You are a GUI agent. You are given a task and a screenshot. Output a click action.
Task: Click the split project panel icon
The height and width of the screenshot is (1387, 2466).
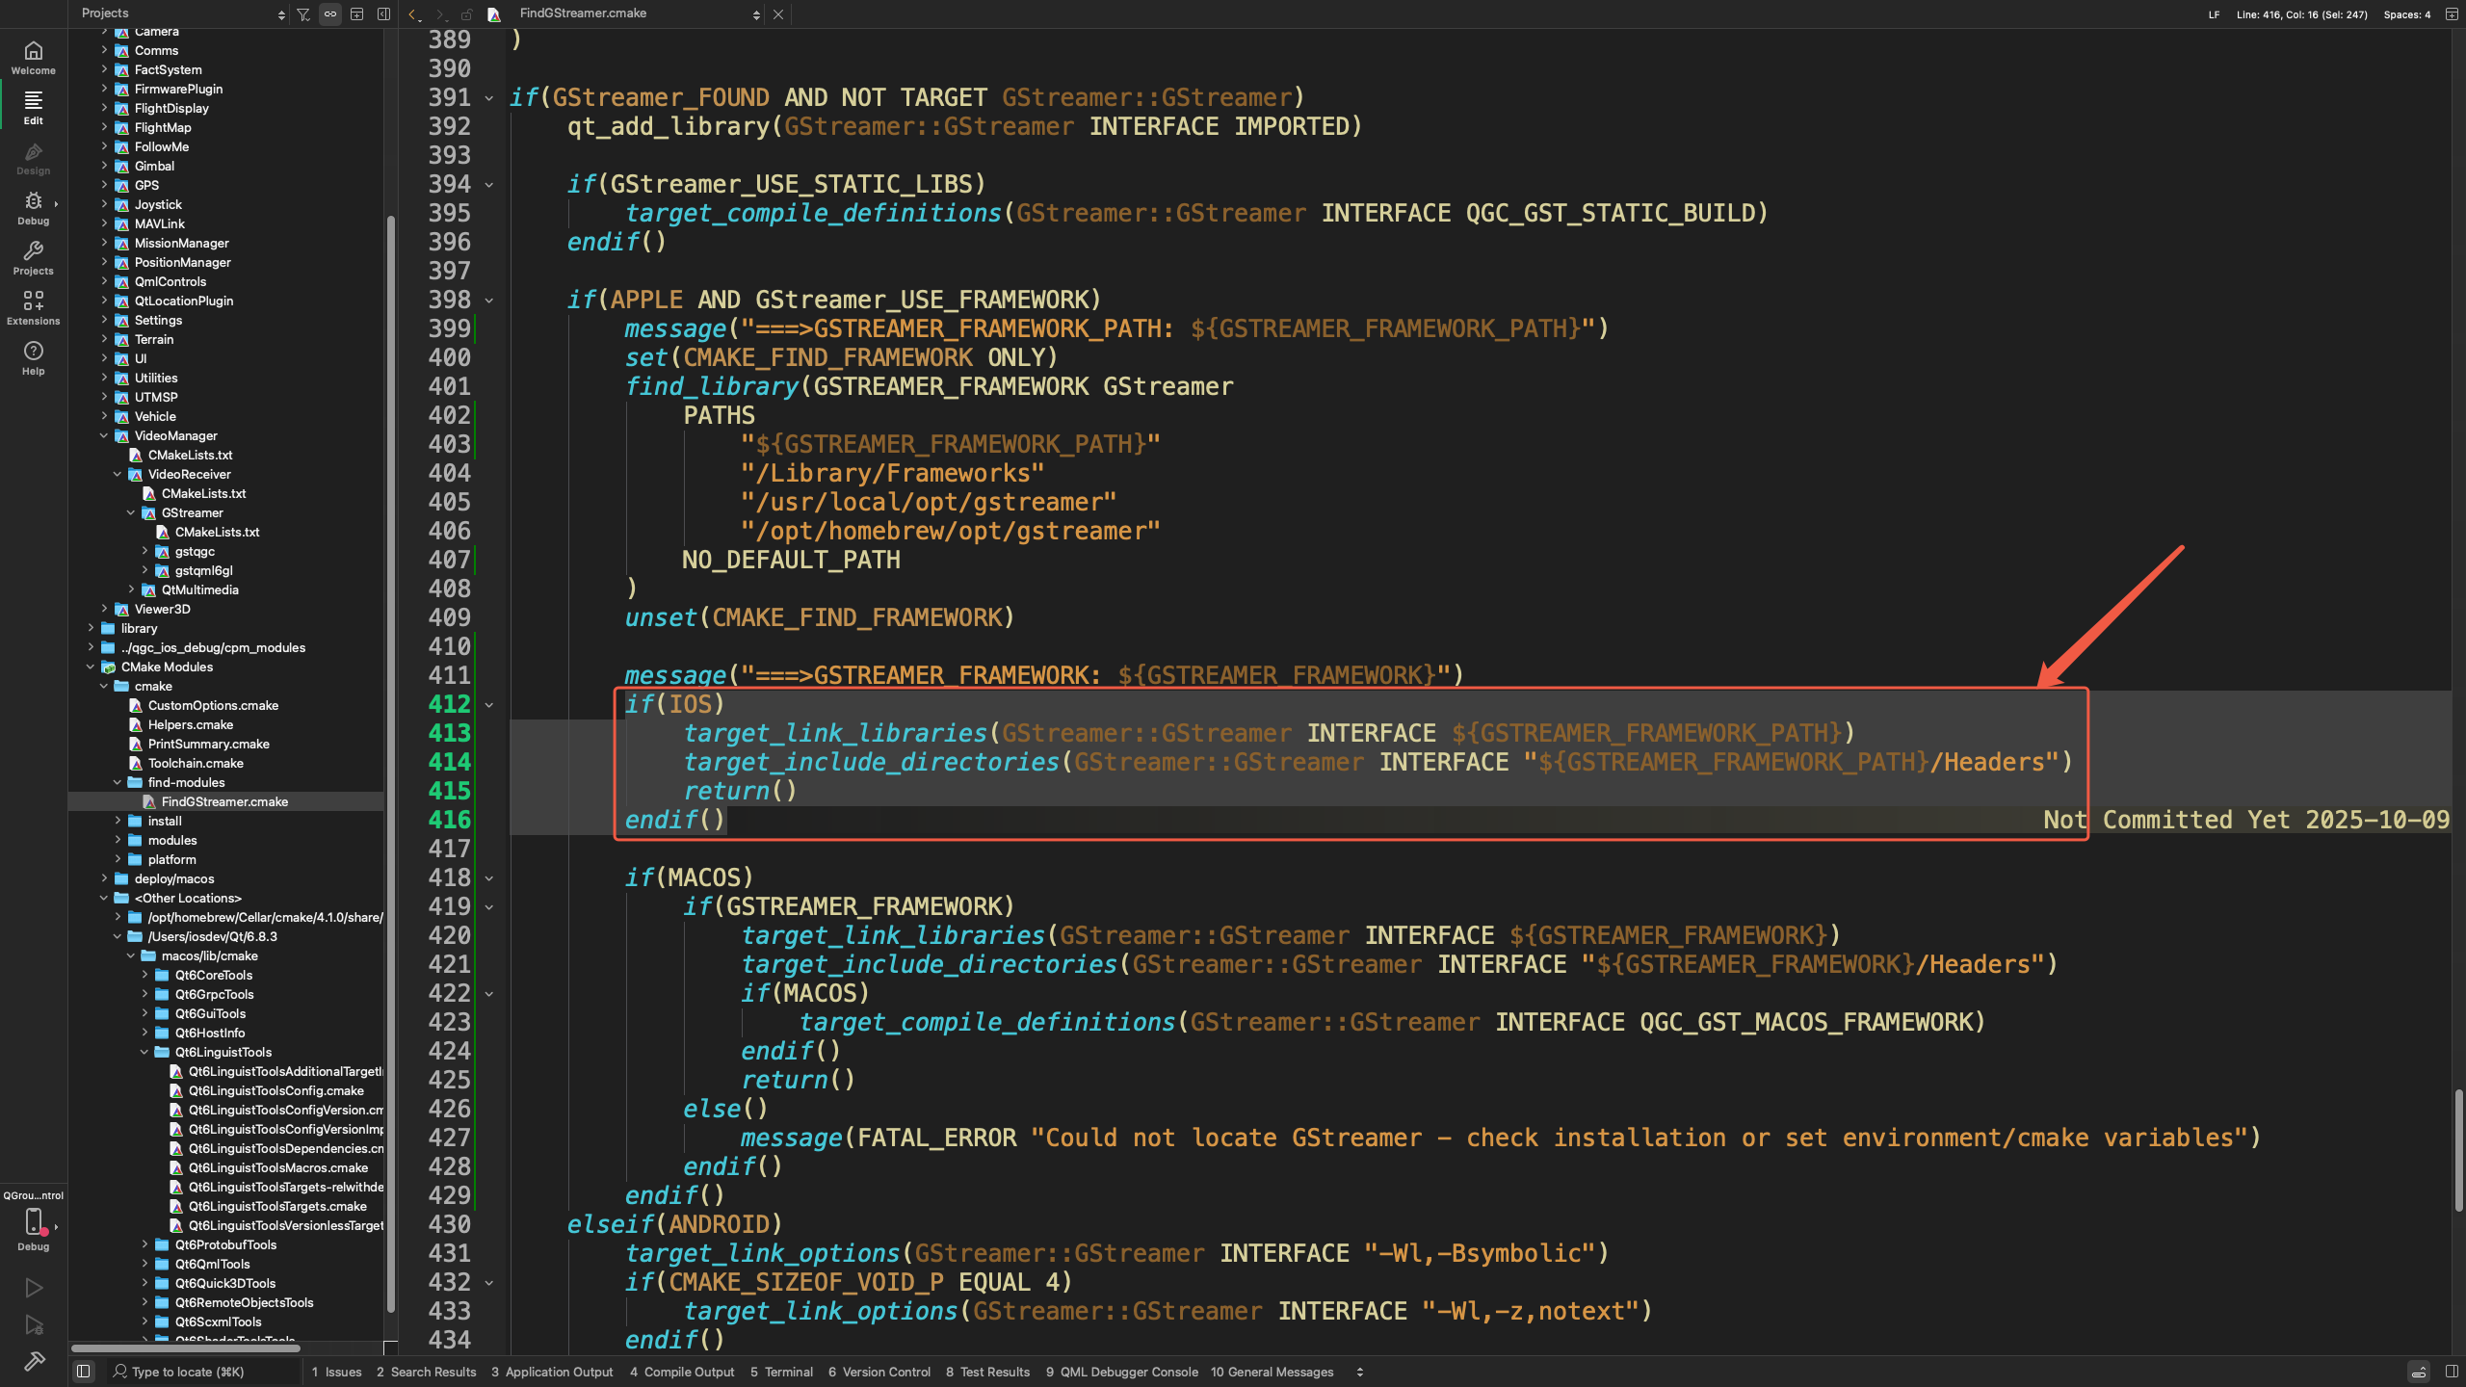[356, 14]
